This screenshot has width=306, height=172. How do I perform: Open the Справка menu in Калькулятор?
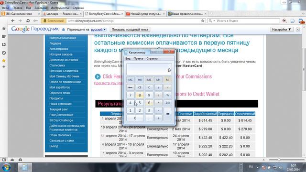pos(152,58)
